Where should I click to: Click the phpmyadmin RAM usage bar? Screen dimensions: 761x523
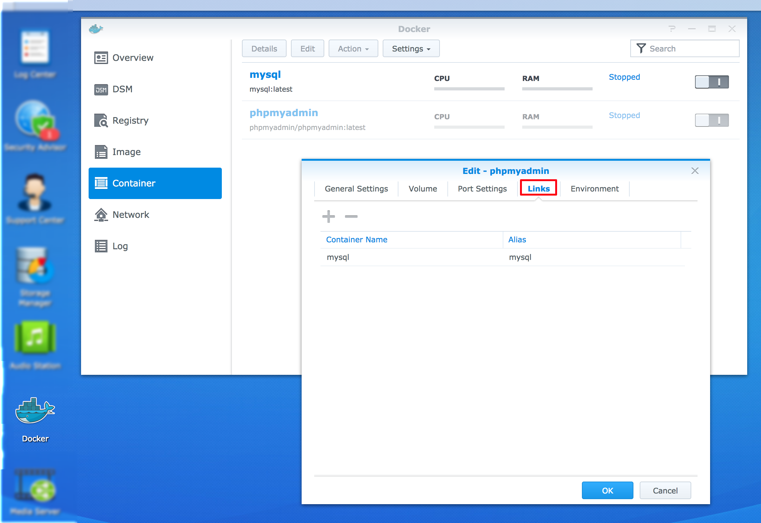(x=557, y=127)
